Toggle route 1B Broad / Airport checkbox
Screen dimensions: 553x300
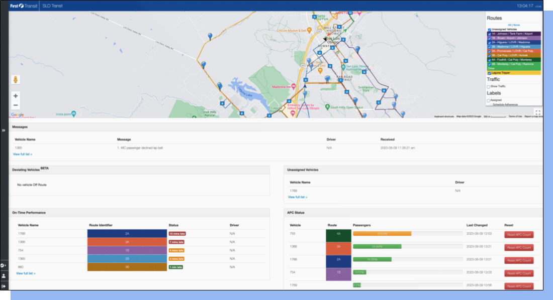(x=489, y=38)
